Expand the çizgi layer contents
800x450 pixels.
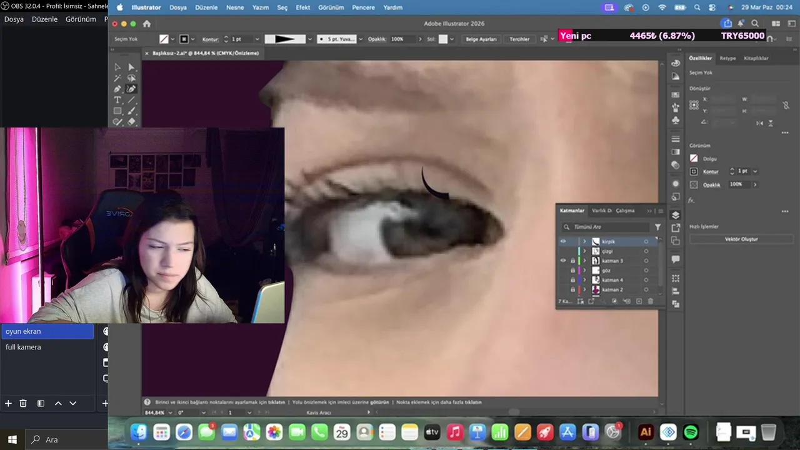[x=585, y=251]
